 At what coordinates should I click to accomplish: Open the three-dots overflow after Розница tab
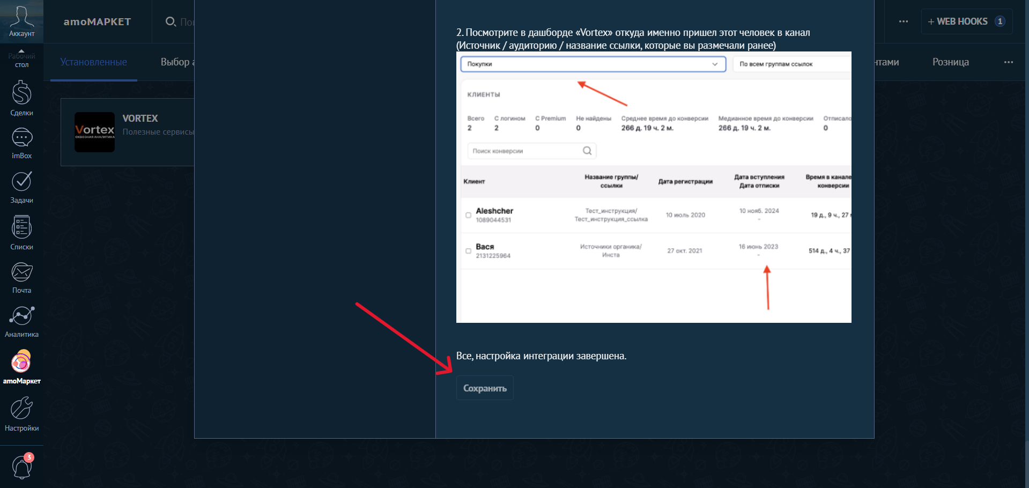coord(1009,62)
